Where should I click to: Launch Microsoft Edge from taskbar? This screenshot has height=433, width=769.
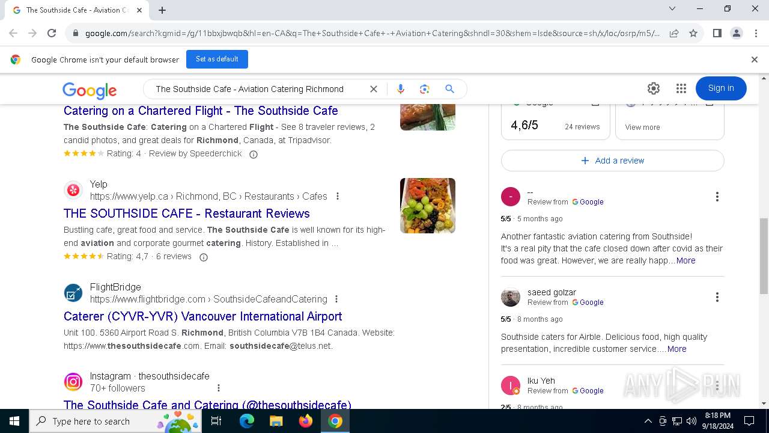point(247,421)
